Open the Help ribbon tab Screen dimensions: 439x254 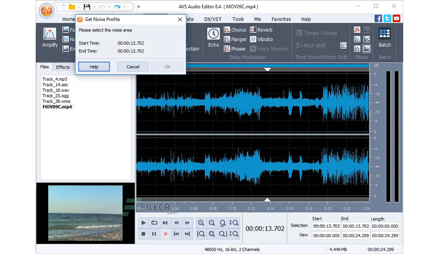tap(306, 19)
